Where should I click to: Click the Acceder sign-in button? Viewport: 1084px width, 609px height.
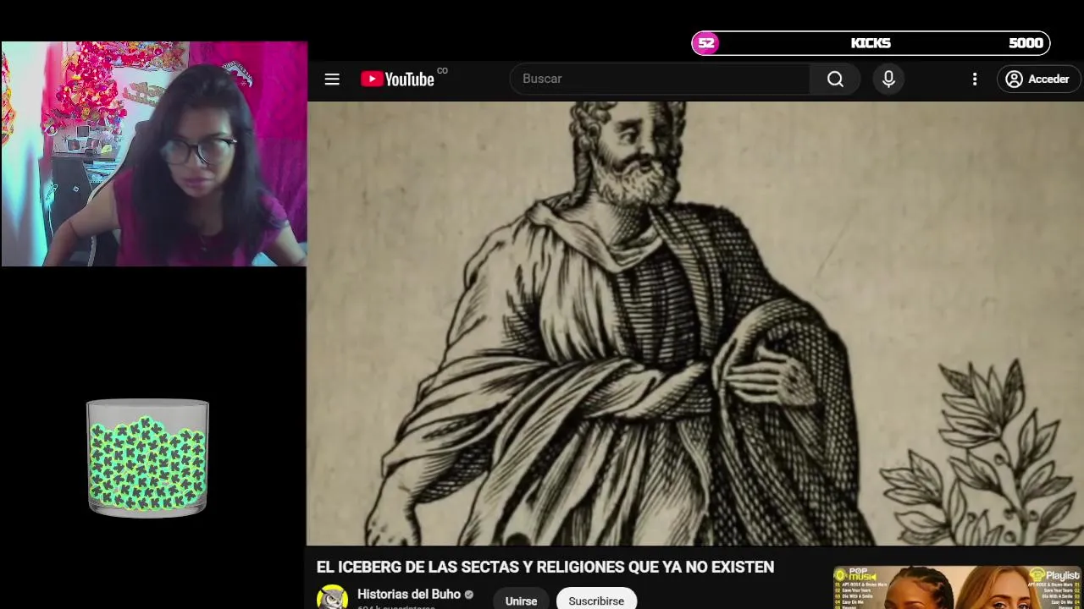click(x=1038, y=79)
